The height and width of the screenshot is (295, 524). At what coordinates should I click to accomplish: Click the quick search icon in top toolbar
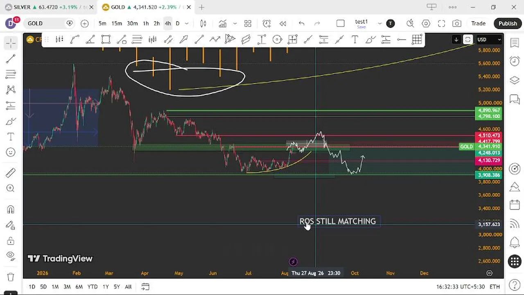coord(410,23)
